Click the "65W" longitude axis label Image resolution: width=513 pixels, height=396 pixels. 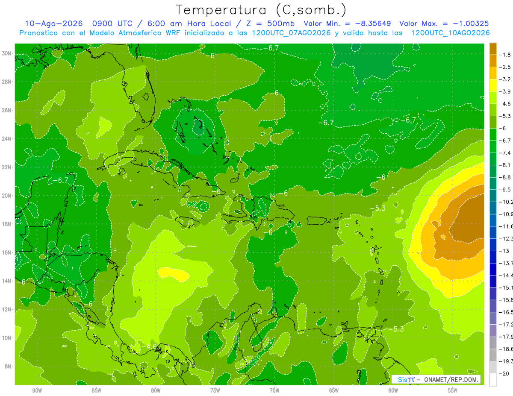click(x=334, y=390)
